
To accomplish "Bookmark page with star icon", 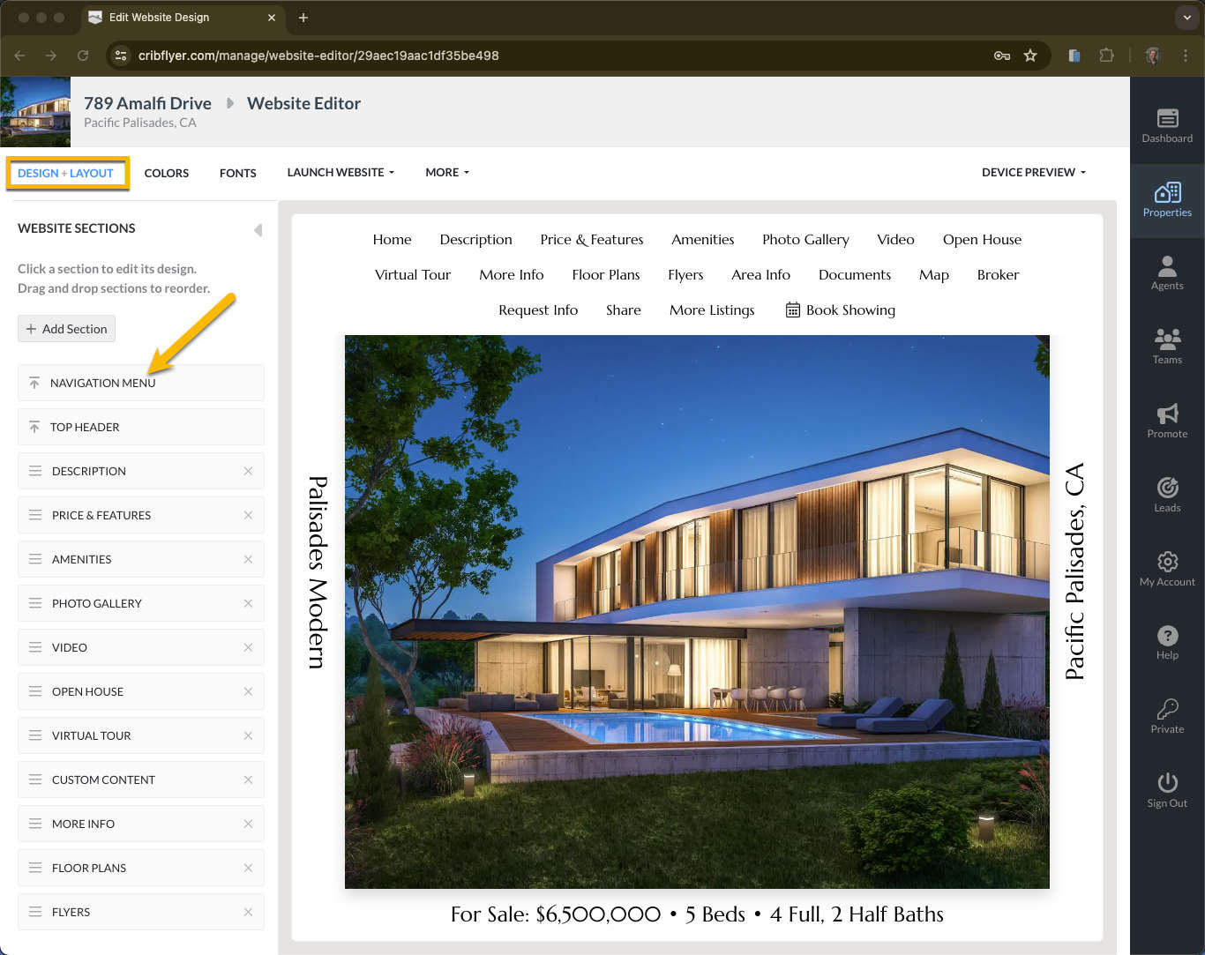I will (1029, 56).
